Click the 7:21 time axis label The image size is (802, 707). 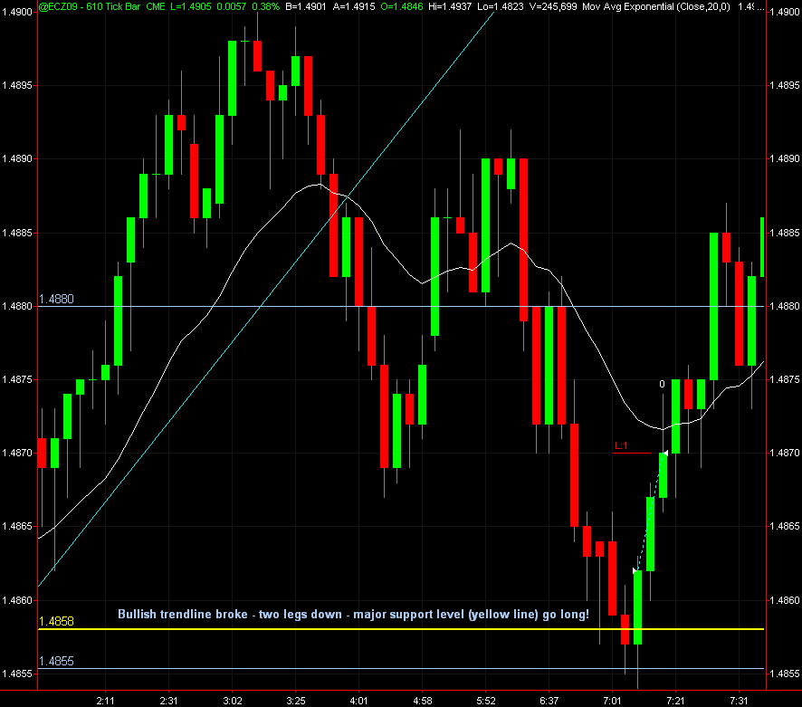(675, 701)
